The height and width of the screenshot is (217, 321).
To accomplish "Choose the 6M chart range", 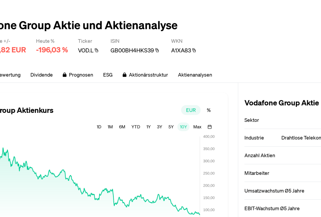I will (x=122, y=127).
